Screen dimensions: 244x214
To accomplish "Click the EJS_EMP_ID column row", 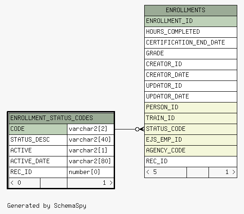I will [x=191, y=140].
